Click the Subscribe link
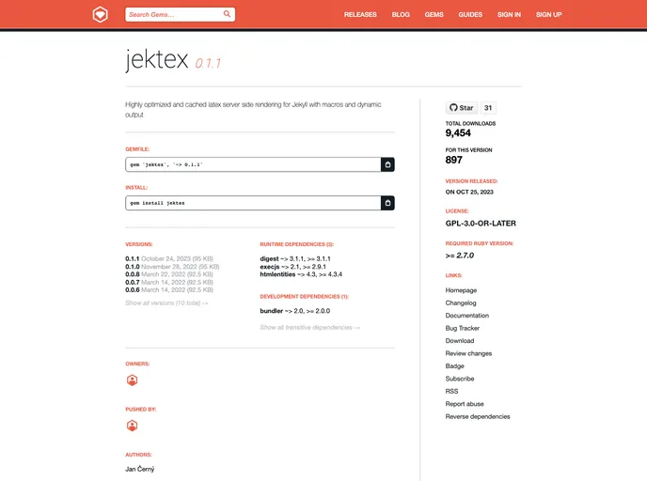 [460, 379]
